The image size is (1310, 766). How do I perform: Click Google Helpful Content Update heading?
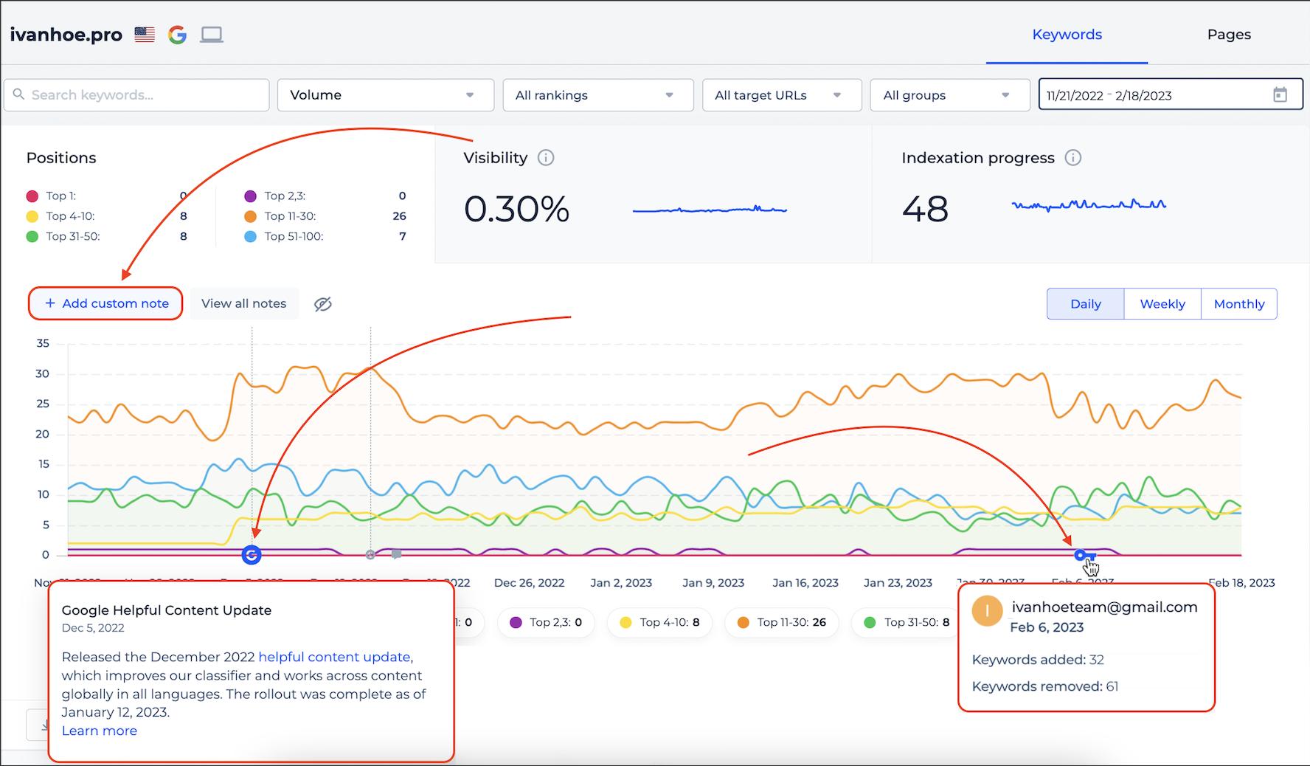pos(167,610)
